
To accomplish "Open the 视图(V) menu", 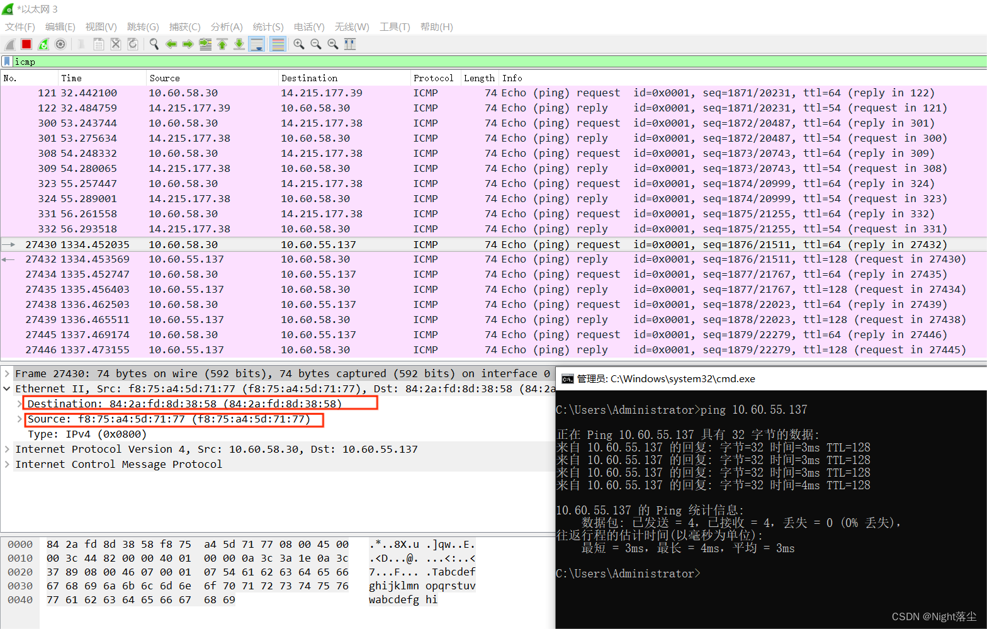I will click(x=101, y=27).
